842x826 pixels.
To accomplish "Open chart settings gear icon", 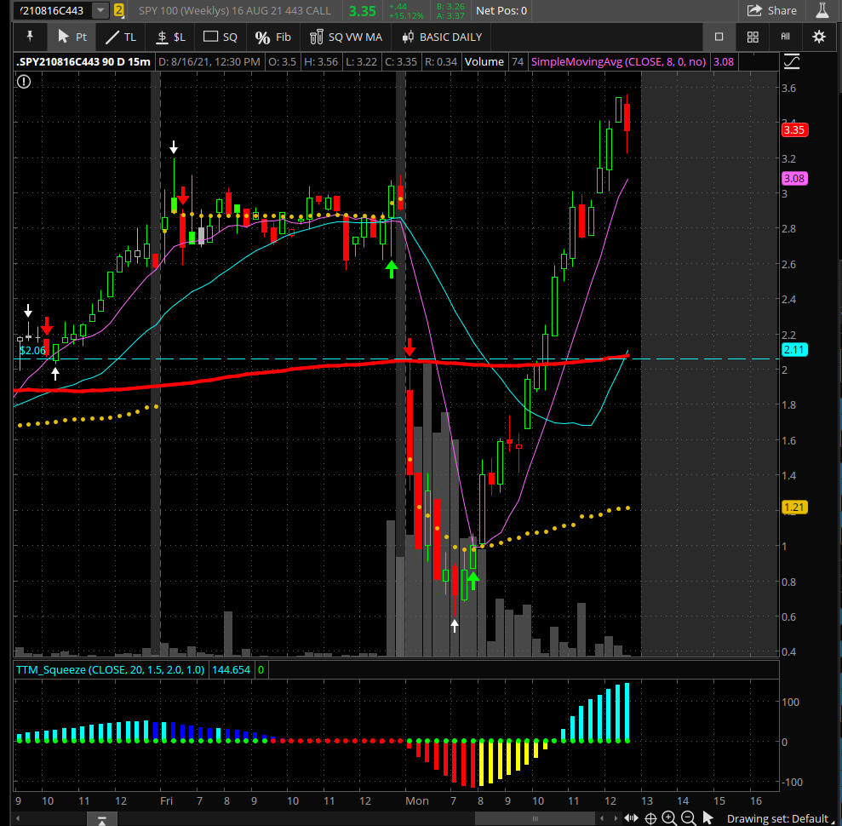I will coord(819,37).
